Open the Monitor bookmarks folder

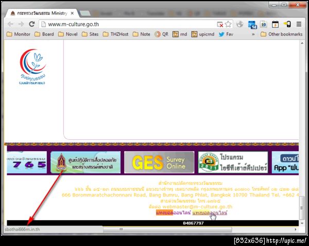click(x=19, y=34)
